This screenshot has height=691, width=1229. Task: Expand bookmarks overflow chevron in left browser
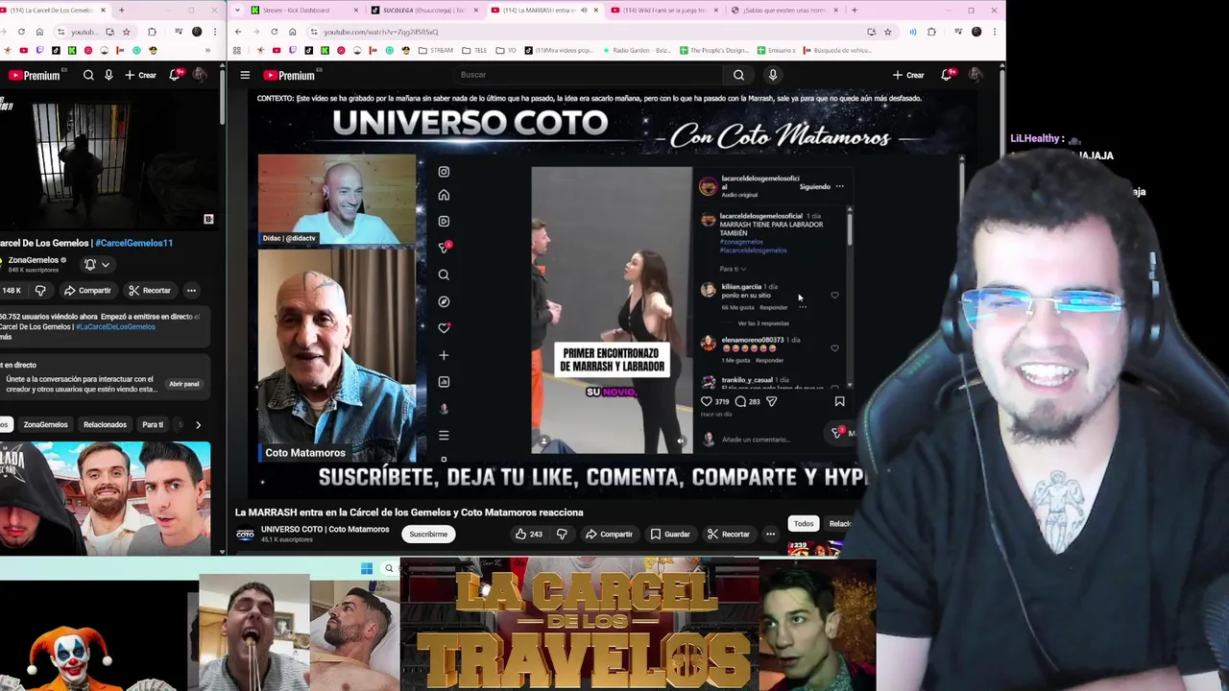pyautogui.click(x=207, y=50)
